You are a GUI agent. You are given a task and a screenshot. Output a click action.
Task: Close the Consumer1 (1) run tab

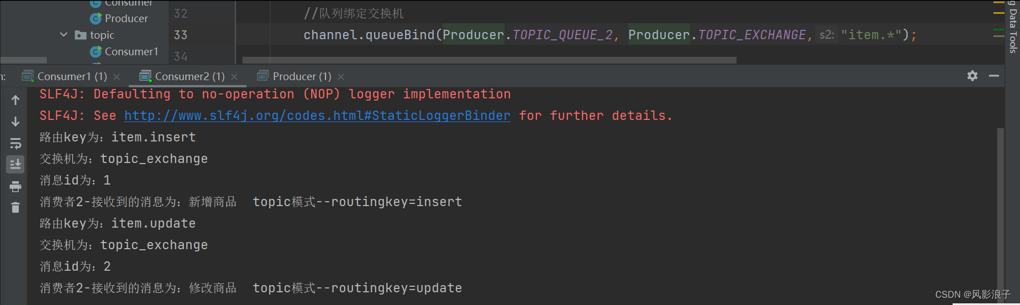coord(117,76)
